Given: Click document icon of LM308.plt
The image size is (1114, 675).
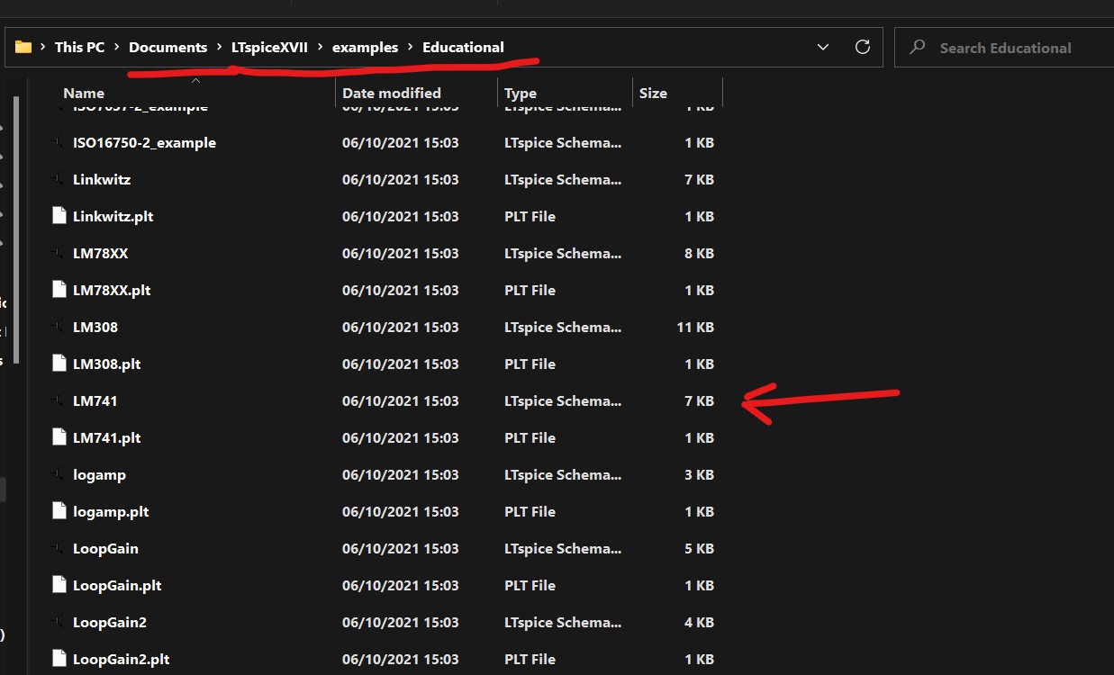Looking at the screenshot, I should click(59, 364).
